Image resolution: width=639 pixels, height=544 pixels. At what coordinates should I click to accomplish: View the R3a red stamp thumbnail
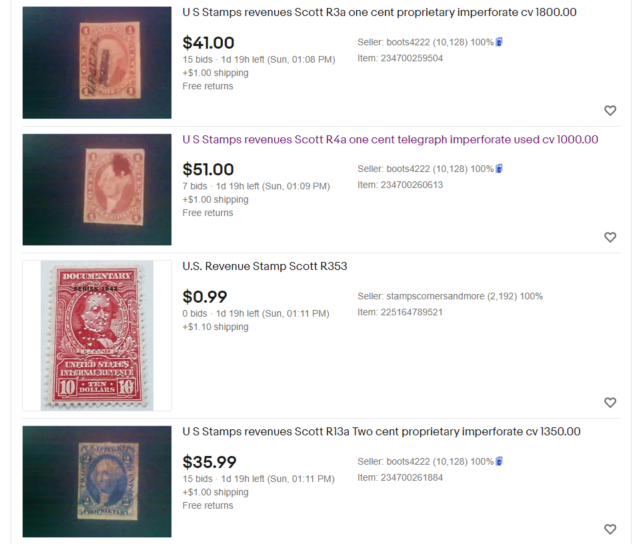point(97,63)
